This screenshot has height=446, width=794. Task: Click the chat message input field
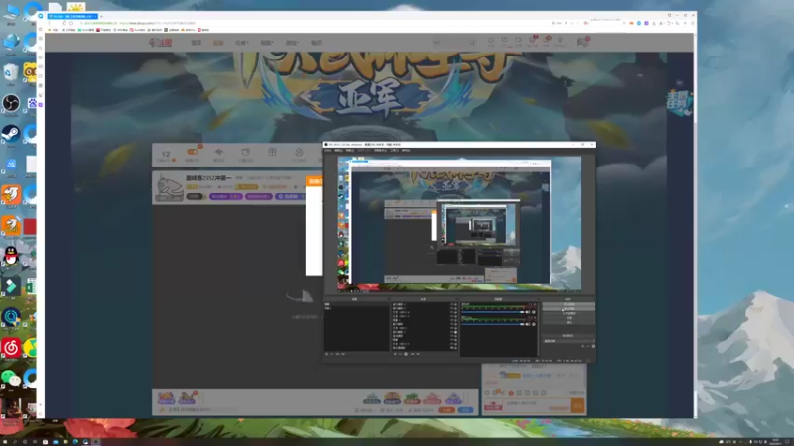[x=537, y=405]
